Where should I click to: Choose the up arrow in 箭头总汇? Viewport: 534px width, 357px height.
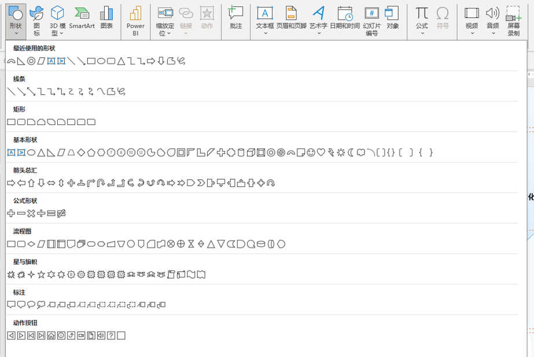coord(31,183)
